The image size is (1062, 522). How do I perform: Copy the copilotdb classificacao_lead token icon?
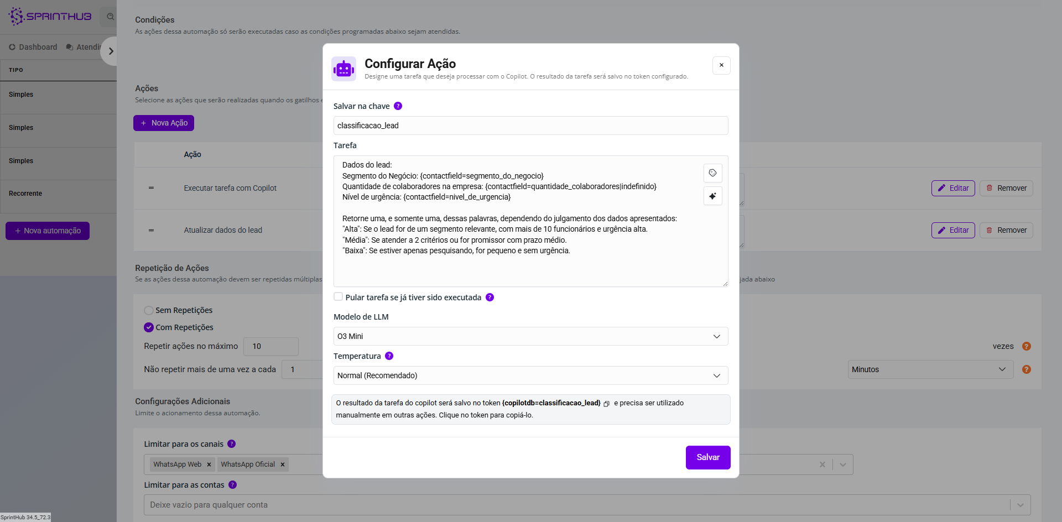tap(606, 404)
